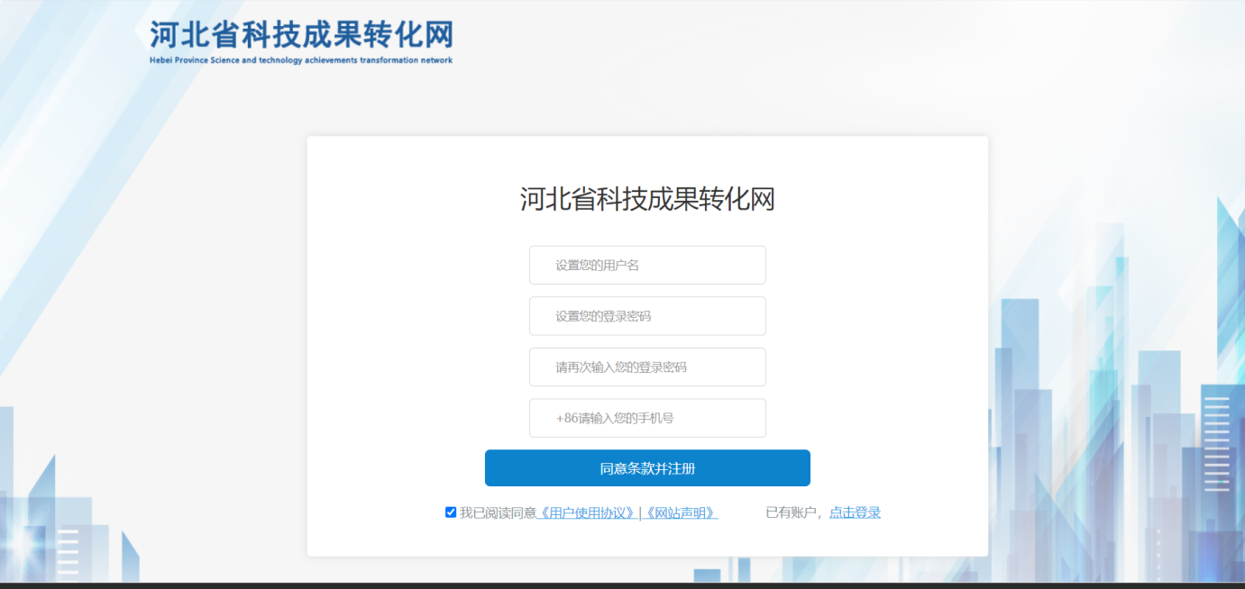Click the 河北省科技成果转化网 header logo
The image size is (1245, 589).
click(x=301, y=41)
